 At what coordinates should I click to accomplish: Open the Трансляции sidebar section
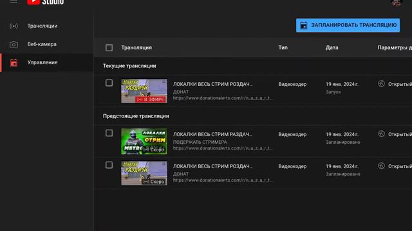pos(47,26)
